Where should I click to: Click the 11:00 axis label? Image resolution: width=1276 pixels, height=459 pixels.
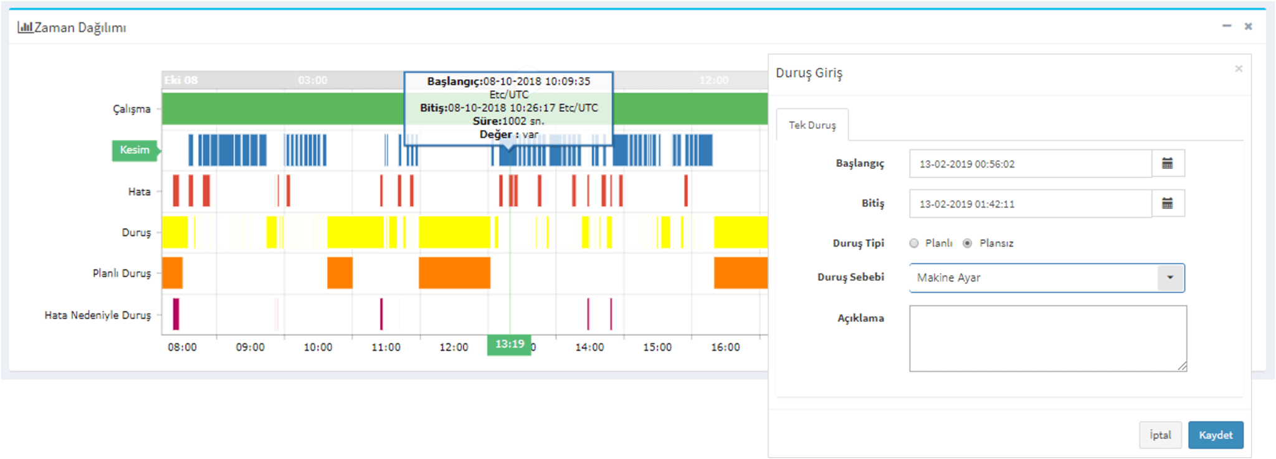click(386, 348)
